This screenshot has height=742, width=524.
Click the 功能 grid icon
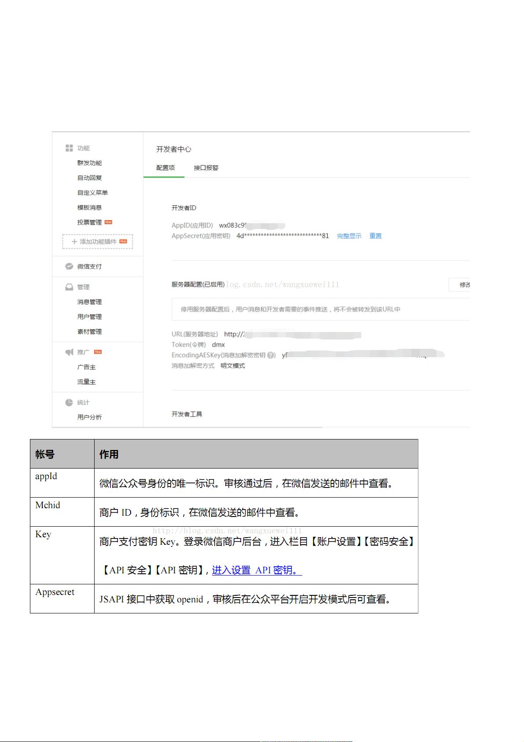pyautogui.click(x=69, y=148)
